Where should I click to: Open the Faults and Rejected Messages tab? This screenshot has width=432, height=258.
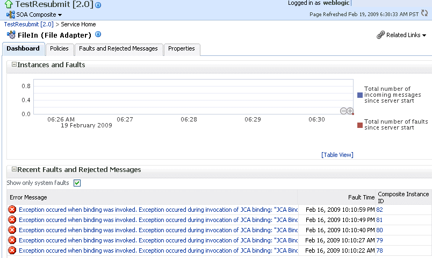[x=118, y=48]
